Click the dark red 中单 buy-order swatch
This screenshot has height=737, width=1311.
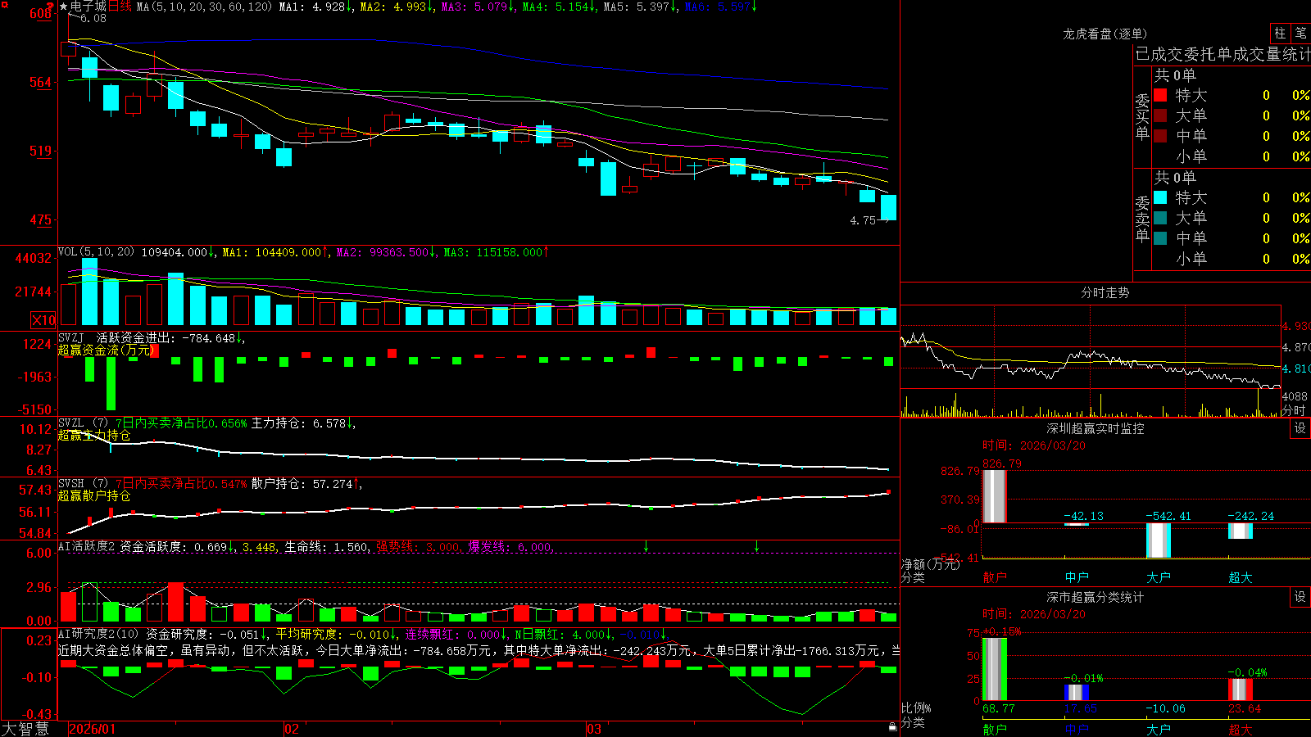1160,136
